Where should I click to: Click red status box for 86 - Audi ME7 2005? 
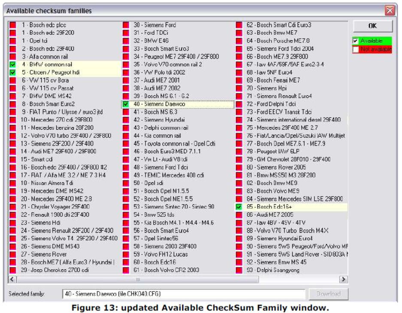[x=239, y=215]
